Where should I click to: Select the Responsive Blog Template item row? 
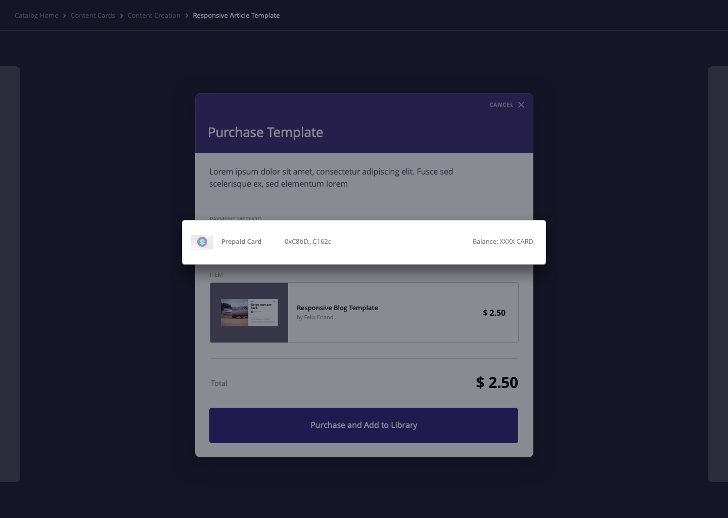[x=364, y=313]
